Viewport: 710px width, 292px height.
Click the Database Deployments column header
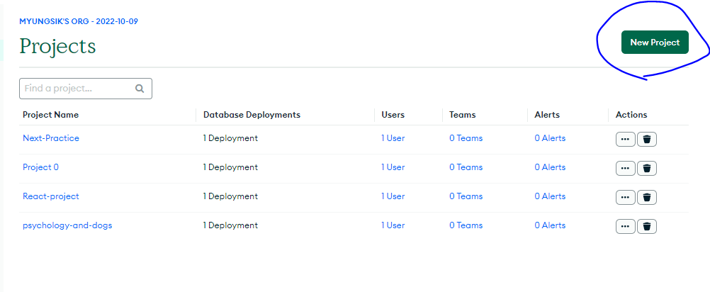pyautogui.click(x=252, y=115)
